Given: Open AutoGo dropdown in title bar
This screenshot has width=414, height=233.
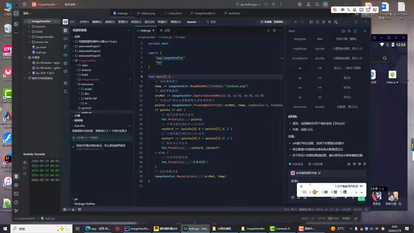Looking at the screenshot, I should pyautogui.click(x=193, y=22).
